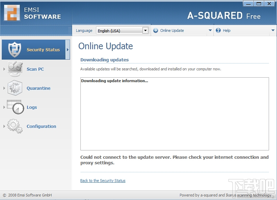Expand the Quarantine arrow
277x200 pixels.
4,88
